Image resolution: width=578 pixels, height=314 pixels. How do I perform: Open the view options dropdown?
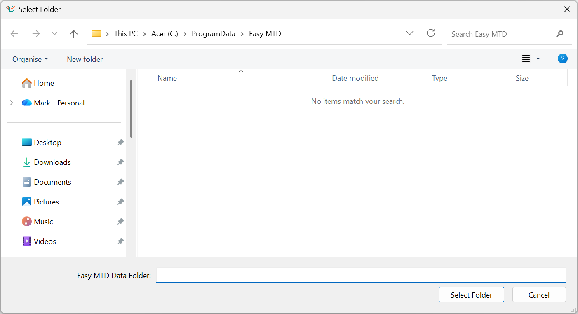click(x=538, y=59)
